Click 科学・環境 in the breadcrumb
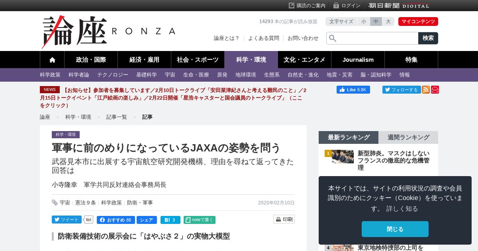 (x=78, y=117)
